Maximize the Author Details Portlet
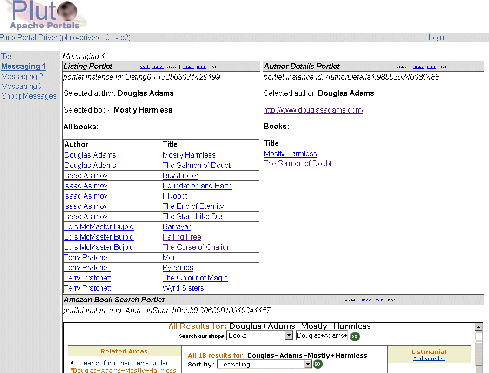 (418, 67)
